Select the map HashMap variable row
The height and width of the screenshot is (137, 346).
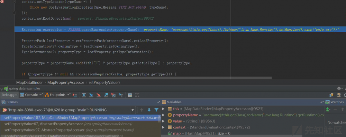pyautogui.click(x=243, y=133)
